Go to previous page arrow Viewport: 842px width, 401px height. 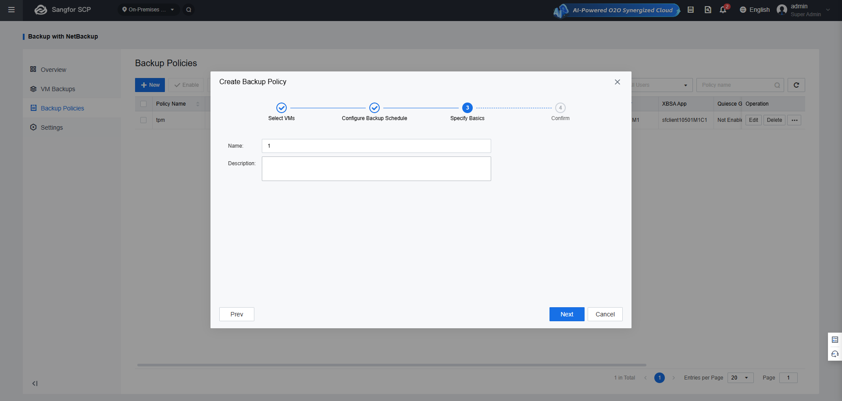point(646,378)
